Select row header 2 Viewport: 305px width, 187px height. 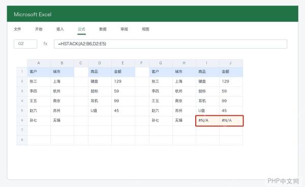tap(22, 81)
